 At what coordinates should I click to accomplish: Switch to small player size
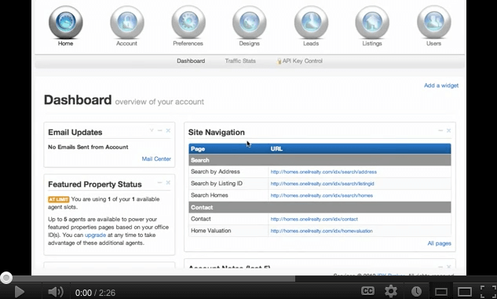click(x=441, y=292)
